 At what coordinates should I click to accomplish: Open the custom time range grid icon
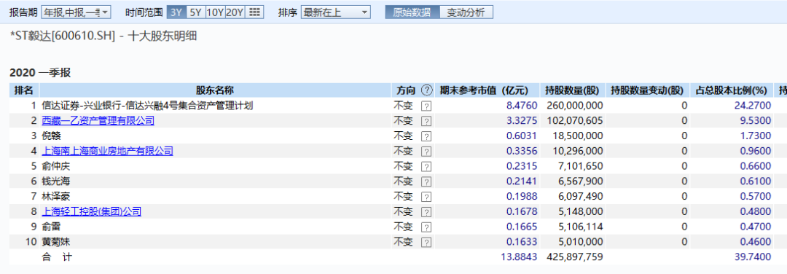[x=254, y=12]
